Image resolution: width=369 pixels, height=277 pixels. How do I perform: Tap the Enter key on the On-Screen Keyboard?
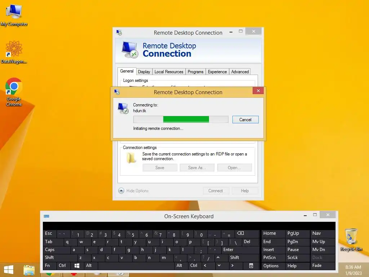[x=240, y=250]
